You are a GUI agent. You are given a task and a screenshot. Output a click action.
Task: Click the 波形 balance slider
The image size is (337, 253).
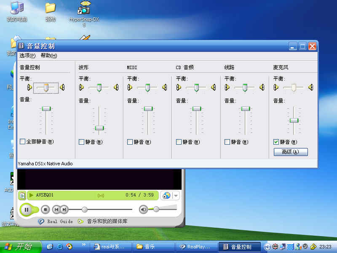tap(99, 88)
